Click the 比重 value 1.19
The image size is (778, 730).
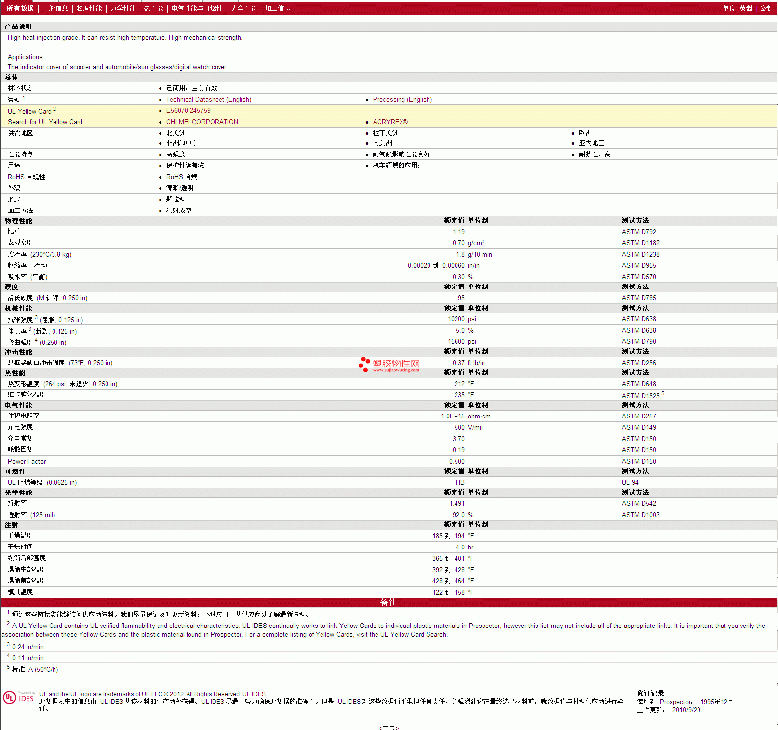click(458, 232)
